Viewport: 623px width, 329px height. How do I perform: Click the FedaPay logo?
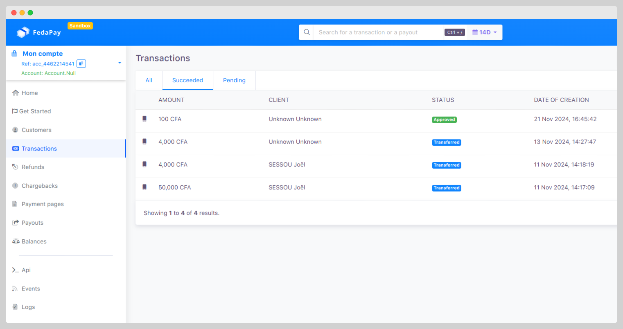[x=38, y=32]
